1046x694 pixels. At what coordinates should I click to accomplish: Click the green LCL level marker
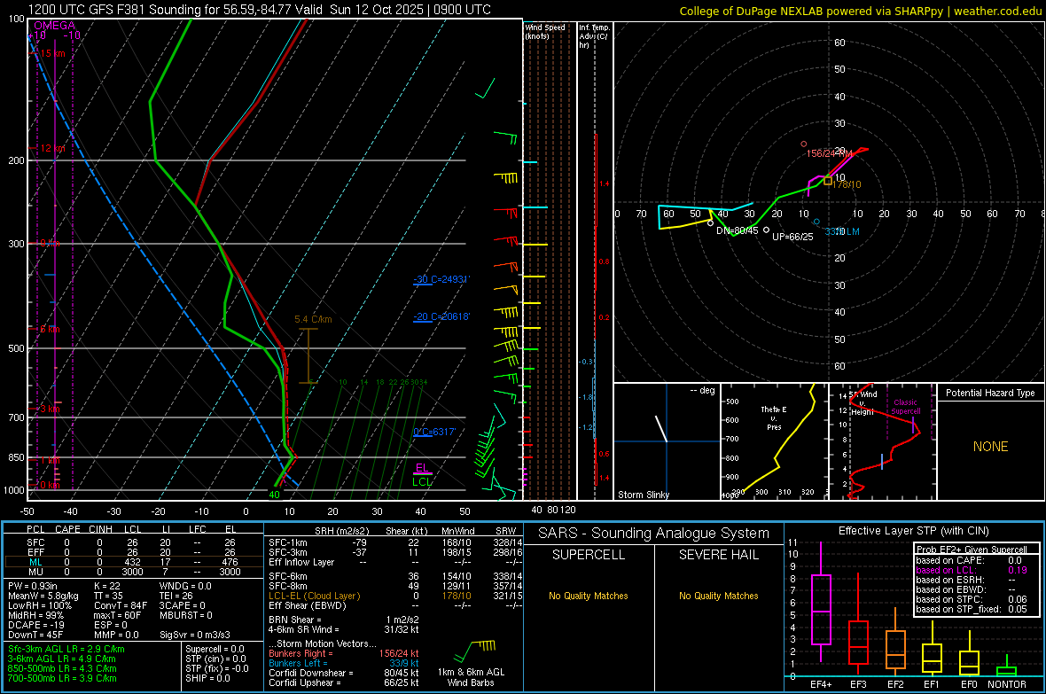point(422,482)
